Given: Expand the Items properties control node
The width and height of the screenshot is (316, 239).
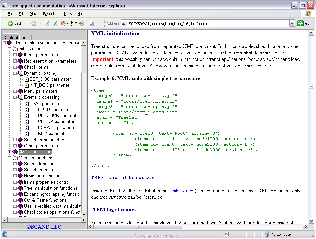Looking at the screenshot, I should tap(15, 182).
